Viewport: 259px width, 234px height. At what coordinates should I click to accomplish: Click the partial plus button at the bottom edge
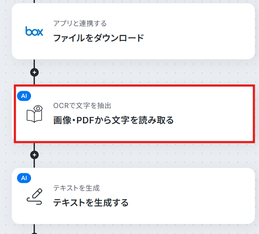point(34,233)
